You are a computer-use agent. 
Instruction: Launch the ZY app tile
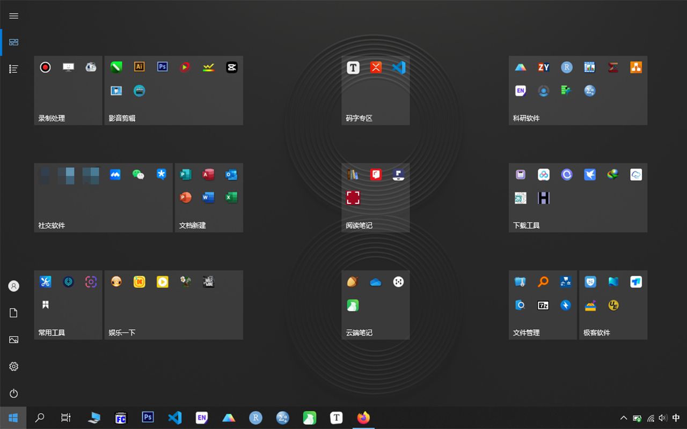tap(543, 67)
